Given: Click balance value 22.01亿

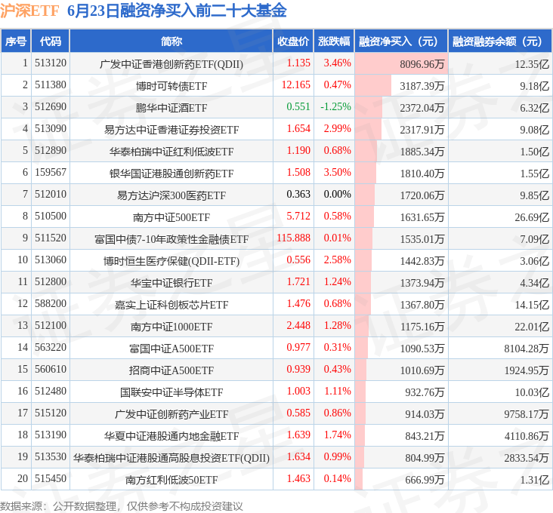Looking at the screenshot, I should [532, 327].
